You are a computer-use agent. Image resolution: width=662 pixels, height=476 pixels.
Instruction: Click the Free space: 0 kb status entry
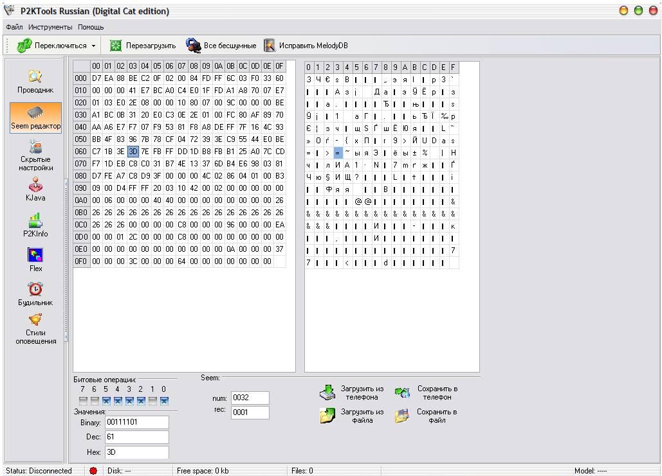[203, 471]
